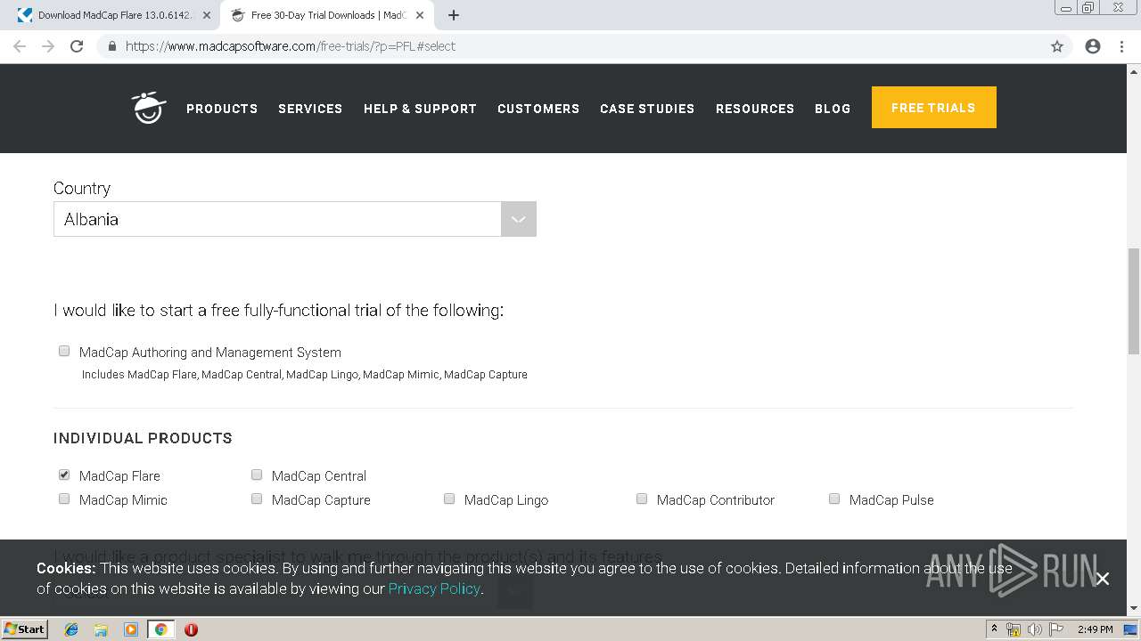
Task: Uncheck MadCap Flare checkbox
Action: (64, 475)
